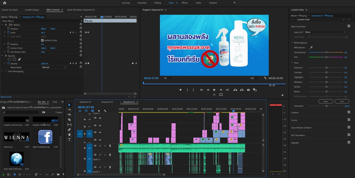355x178 pixels.
Task: Toggle Linked Selection in timeline
Action: 92,111
